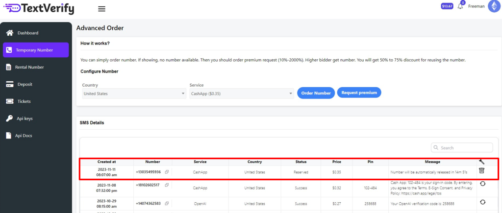Click the Ethereum avatar profile icon
The image size is (502, 213).
(494, 6)
